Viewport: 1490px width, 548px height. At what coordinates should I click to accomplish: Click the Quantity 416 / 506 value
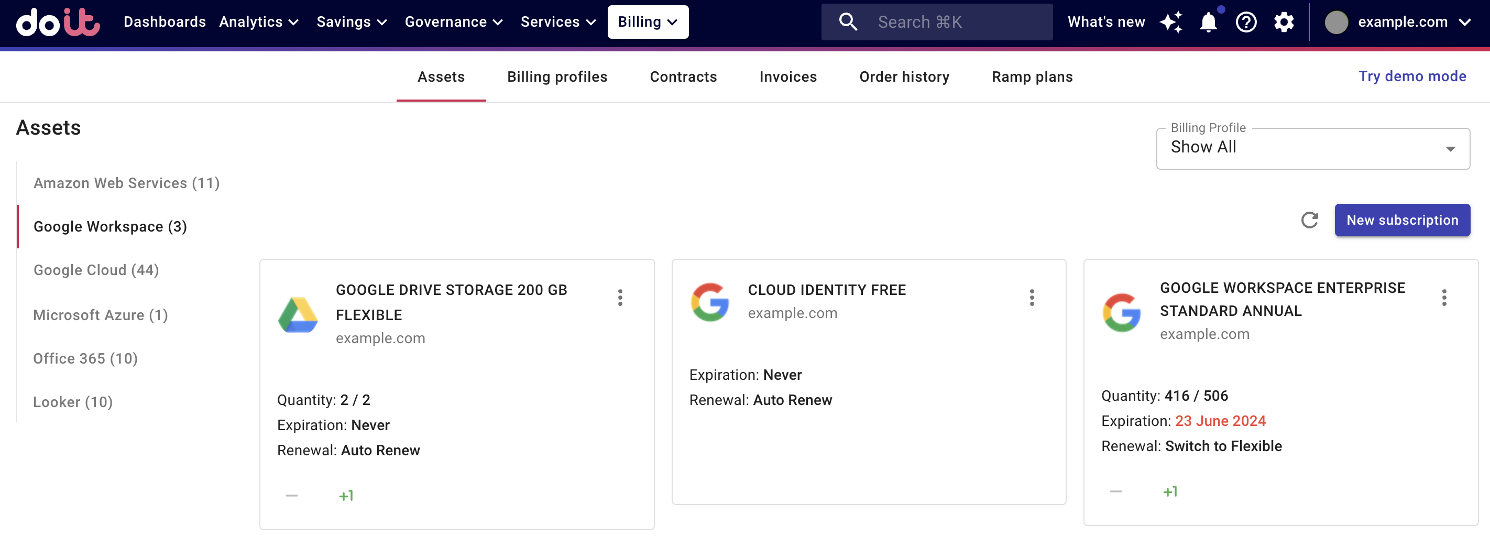(x=1196, y=396)
